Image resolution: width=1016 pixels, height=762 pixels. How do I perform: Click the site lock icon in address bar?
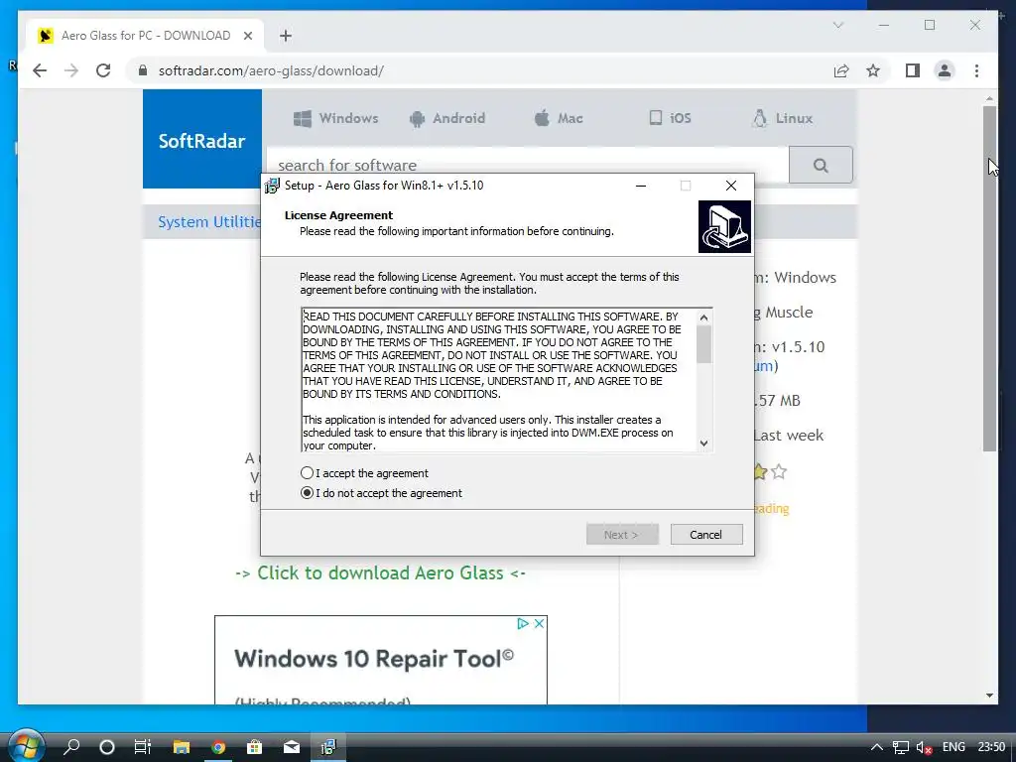click(x=143, y=70)
